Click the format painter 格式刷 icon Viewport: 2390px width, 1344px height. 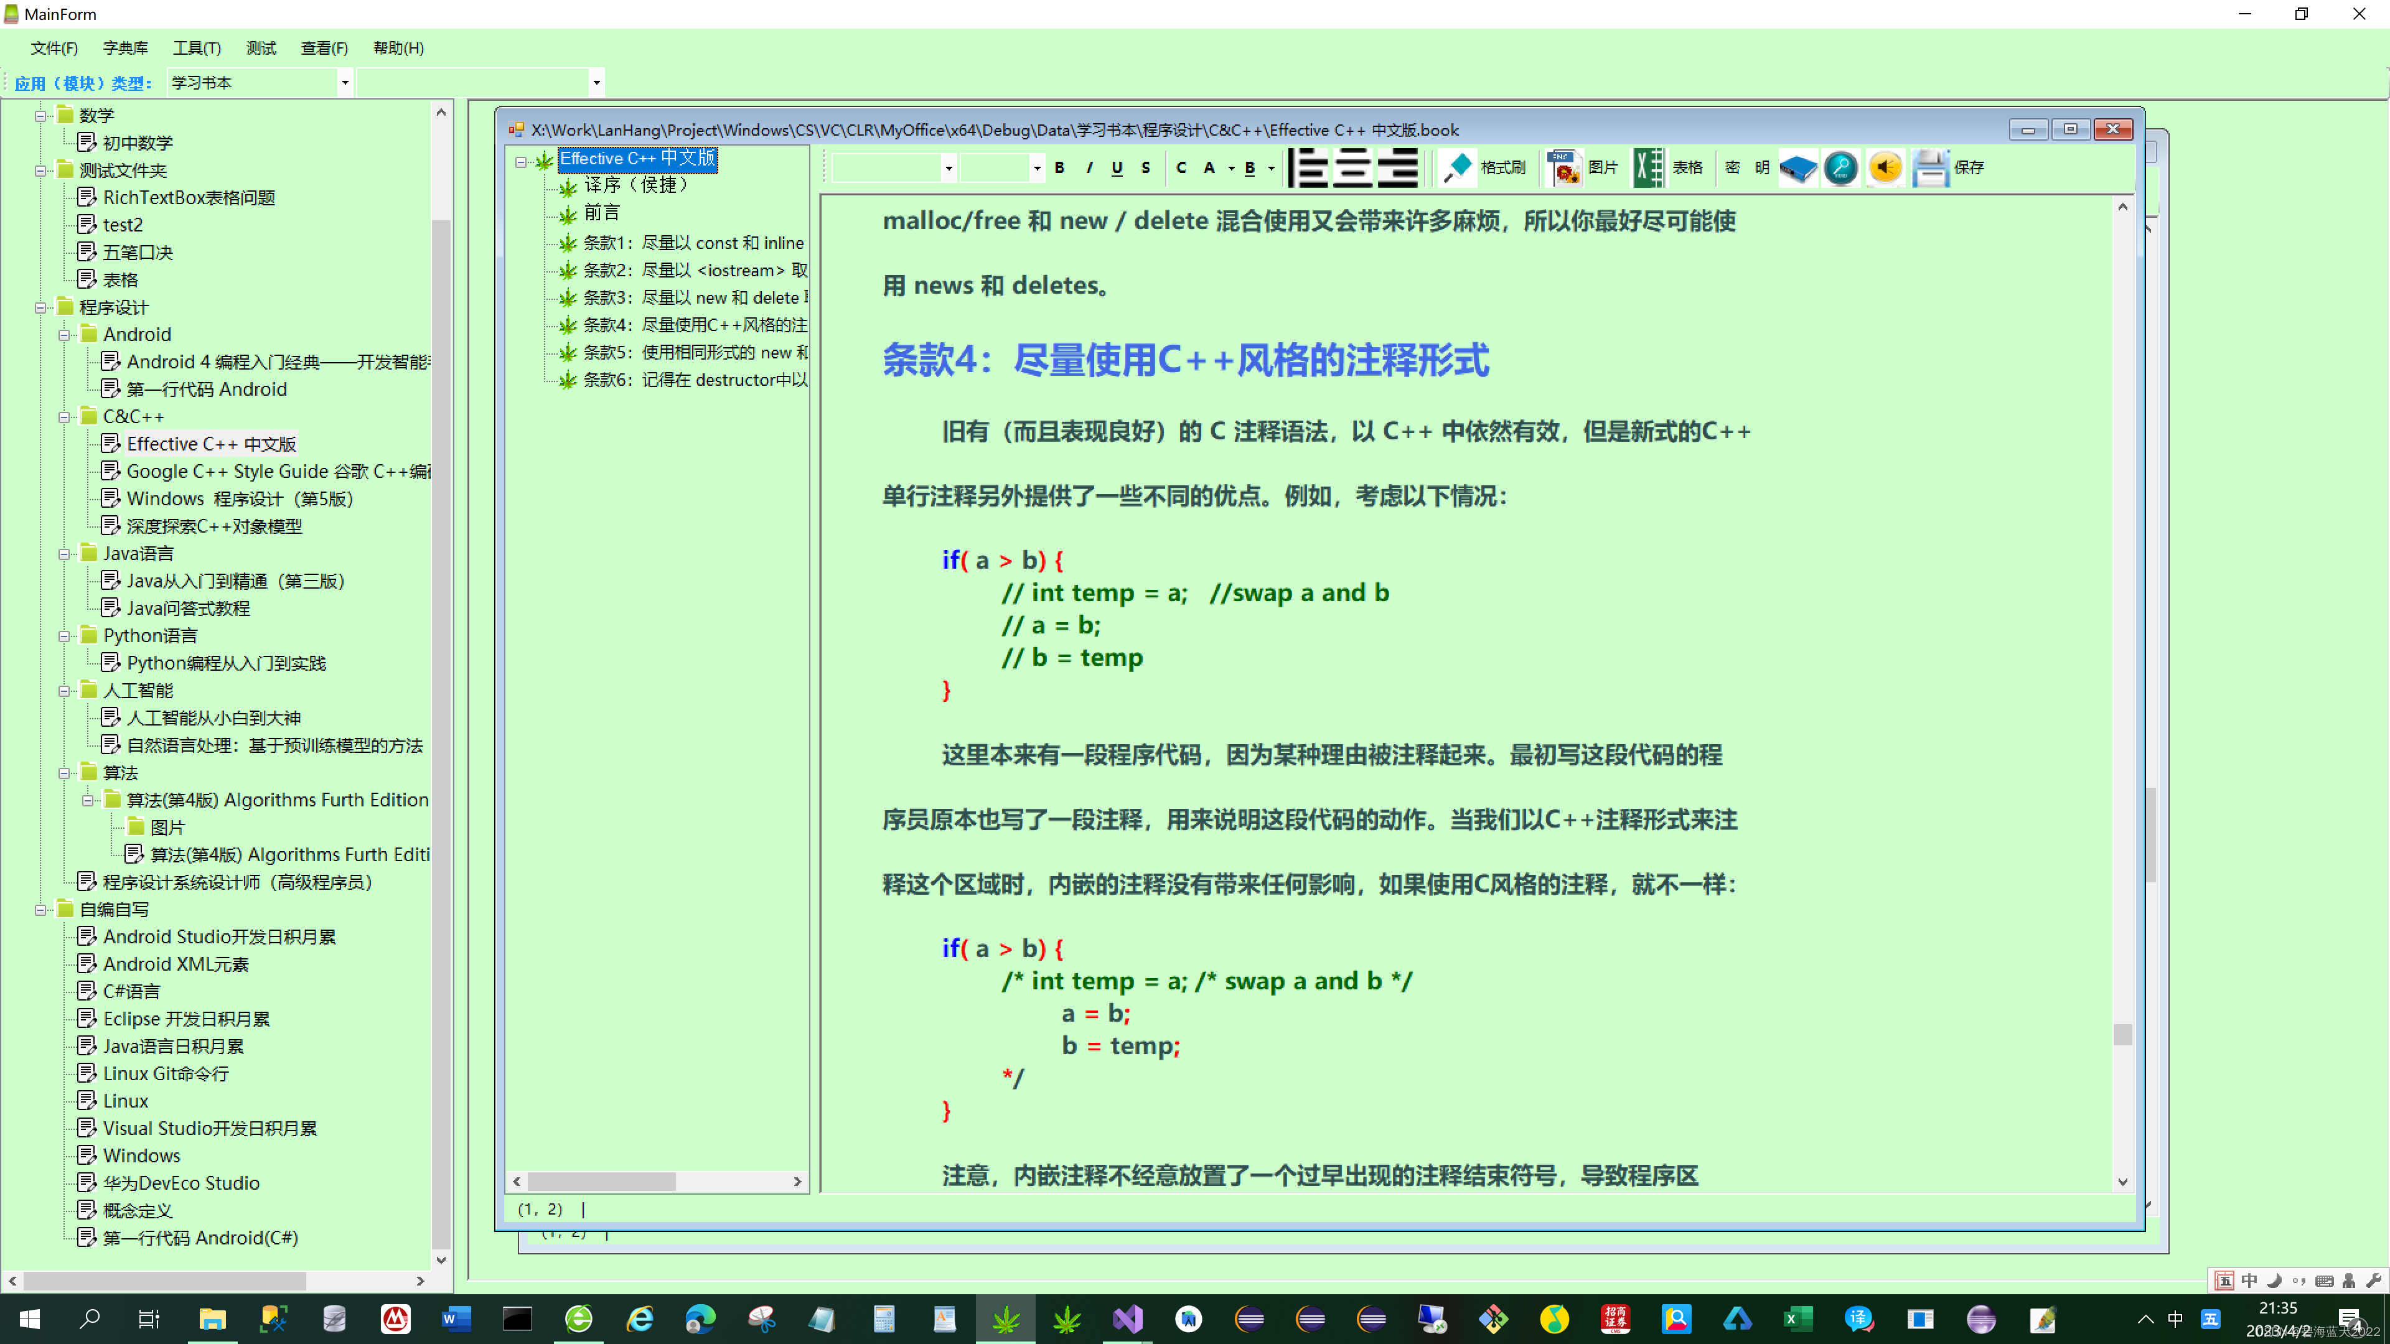[x=1456, y=168]
